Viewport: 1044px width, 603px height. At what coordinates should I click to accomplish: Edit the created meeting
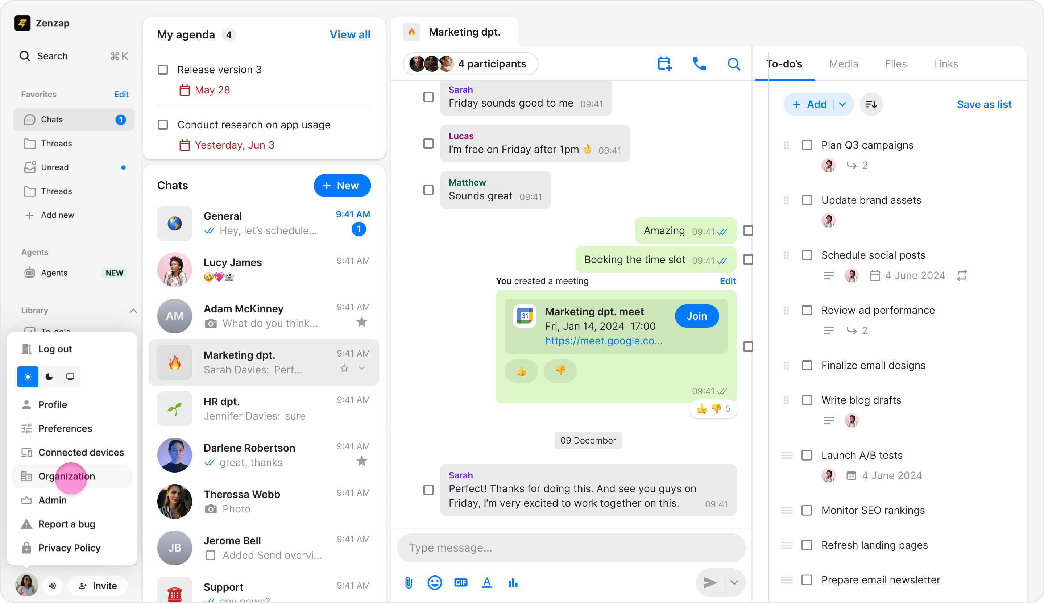[x=728, y=281]
